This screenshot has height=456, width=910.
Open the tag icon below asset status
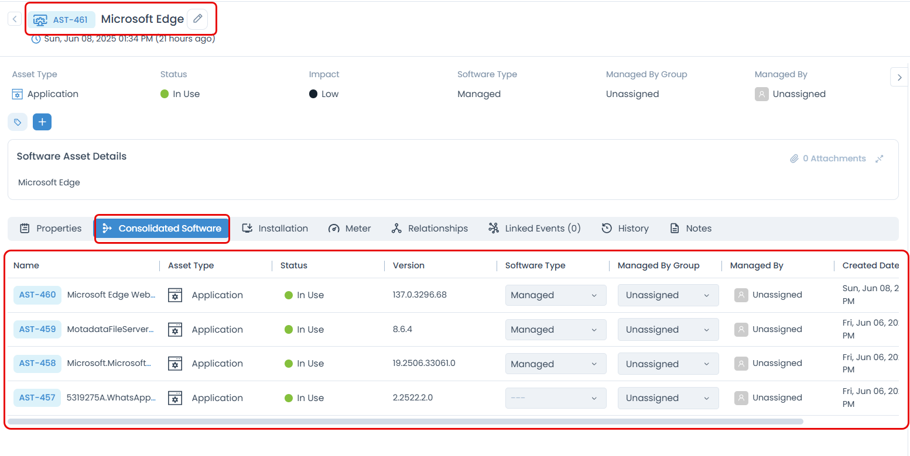point(17,122)
